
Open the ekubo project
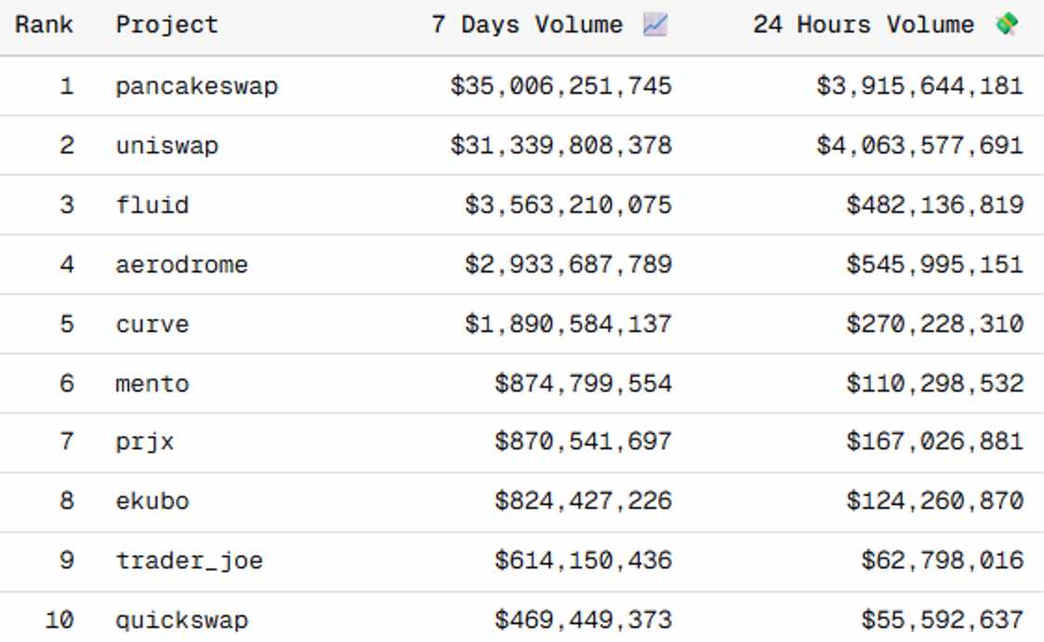(152, 502)
